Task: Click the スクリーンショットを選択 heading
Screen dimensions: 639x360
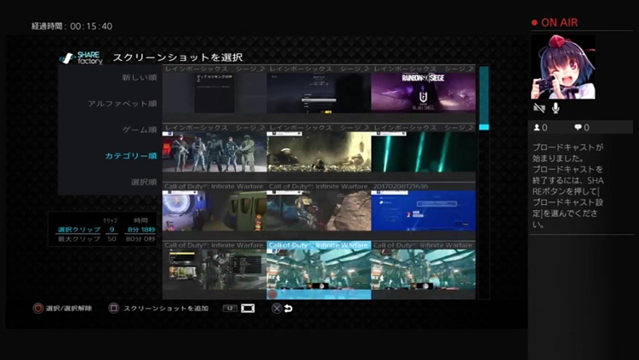Action: pos(178,57)
